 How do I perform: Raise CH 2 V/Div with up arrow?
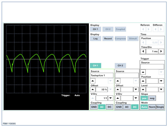118,98
